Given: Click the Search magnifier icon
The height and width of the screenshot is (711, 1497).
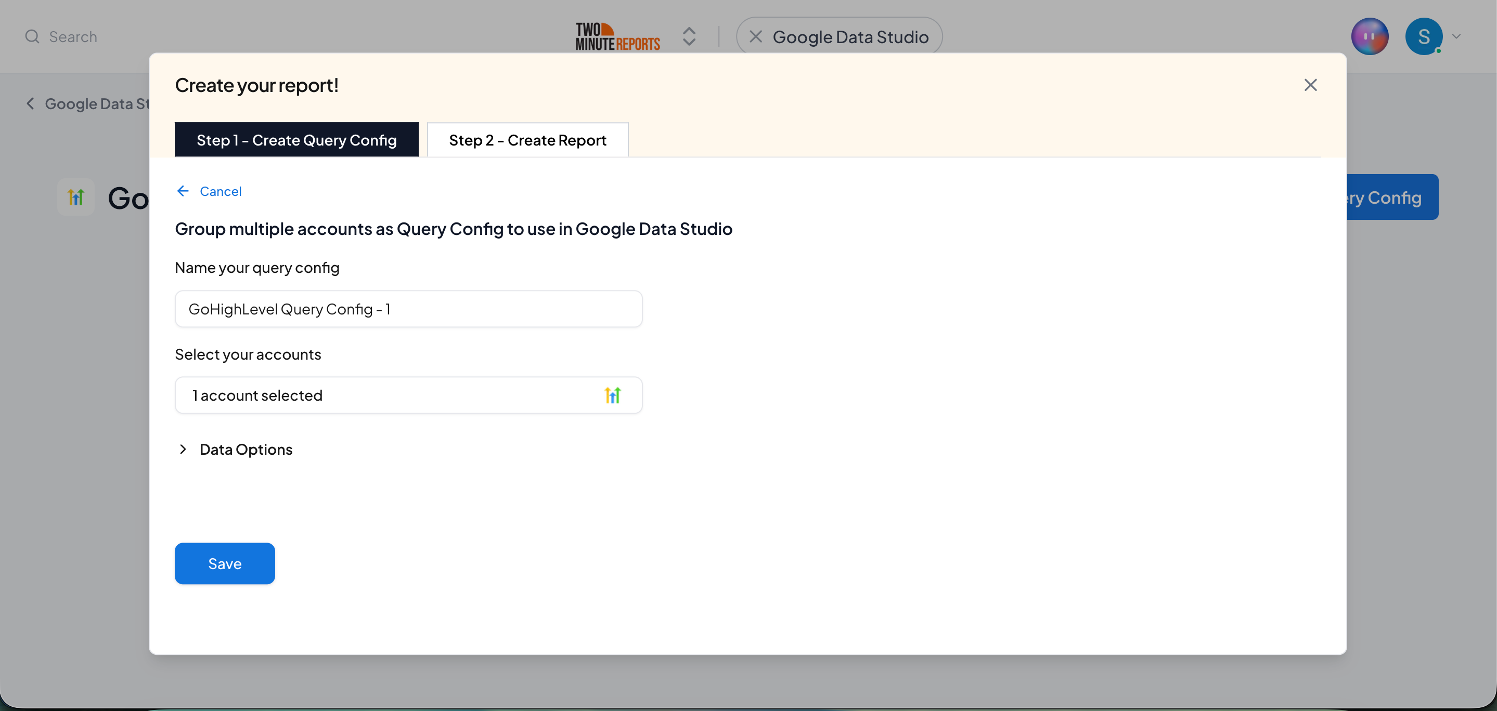Looking at the screenshot, I should (33, 36).
